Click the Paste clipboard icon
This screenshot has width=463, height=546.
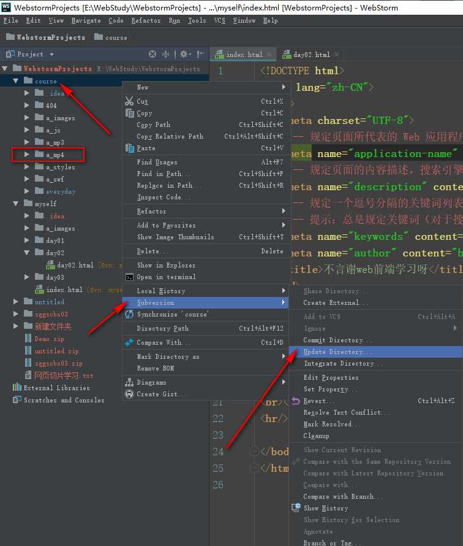click(x=130, y=148)
